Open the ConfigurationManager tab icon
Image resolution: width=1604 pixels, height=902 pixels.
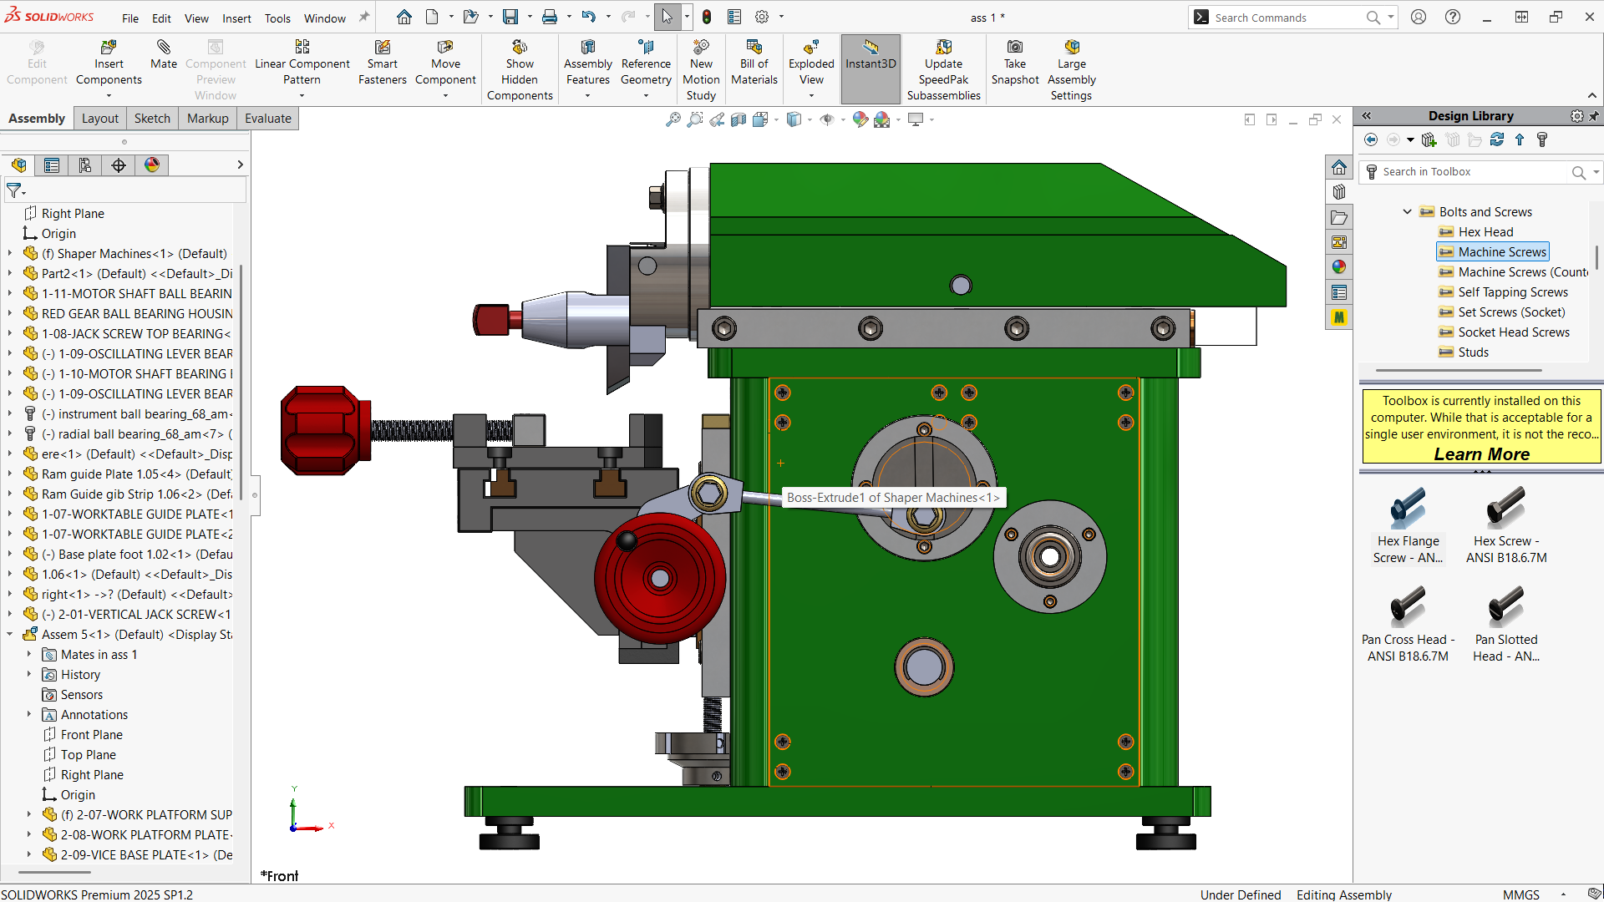point(85,165)
